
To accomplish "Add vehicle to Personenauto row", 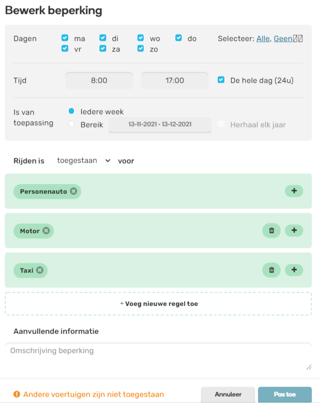I will tap(294, 191).
